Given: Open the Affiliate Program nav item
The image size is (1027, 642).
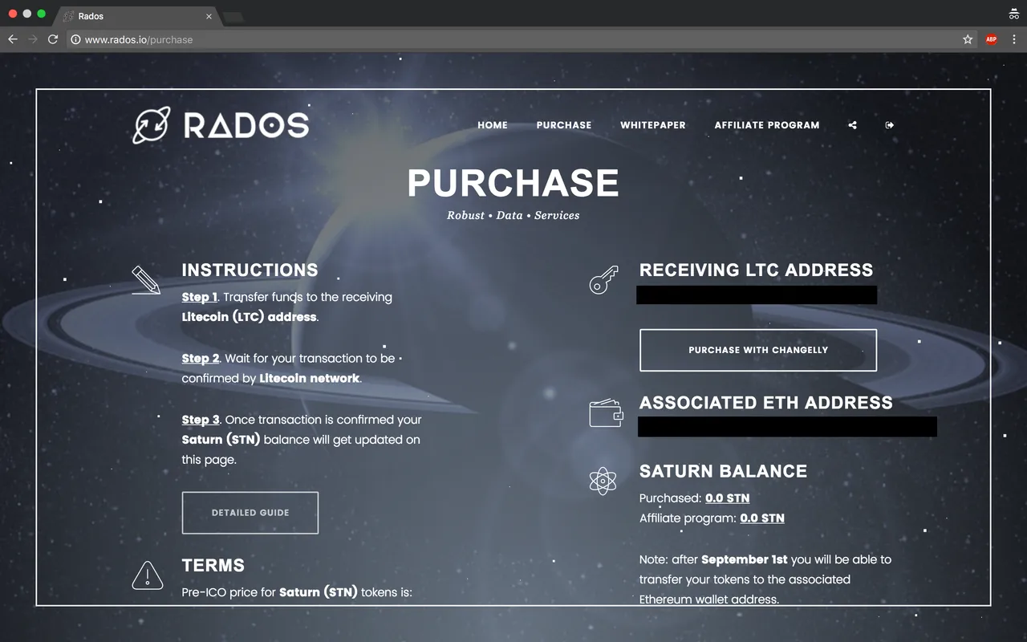Looking at the screenshot, I should [767, 125].
